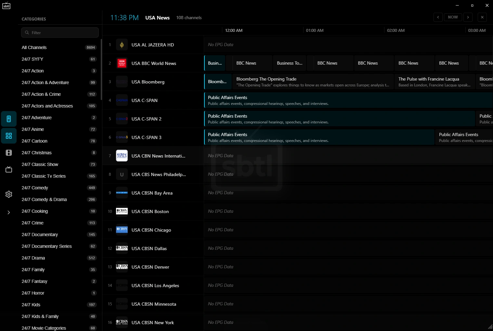Minimize the application window

457,5
